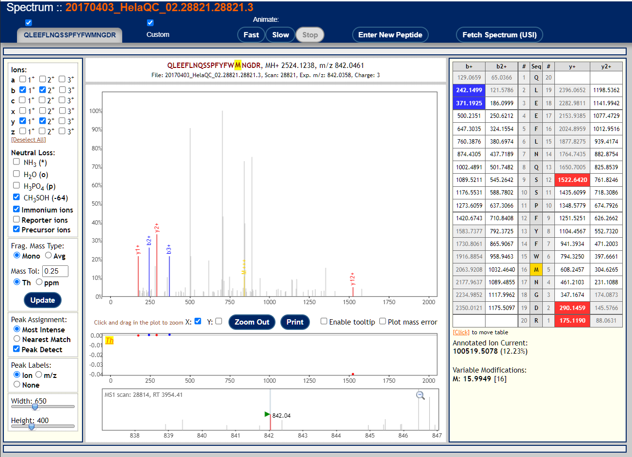Start Fast animation
The image size is (632, 457).
pos(251,35)
